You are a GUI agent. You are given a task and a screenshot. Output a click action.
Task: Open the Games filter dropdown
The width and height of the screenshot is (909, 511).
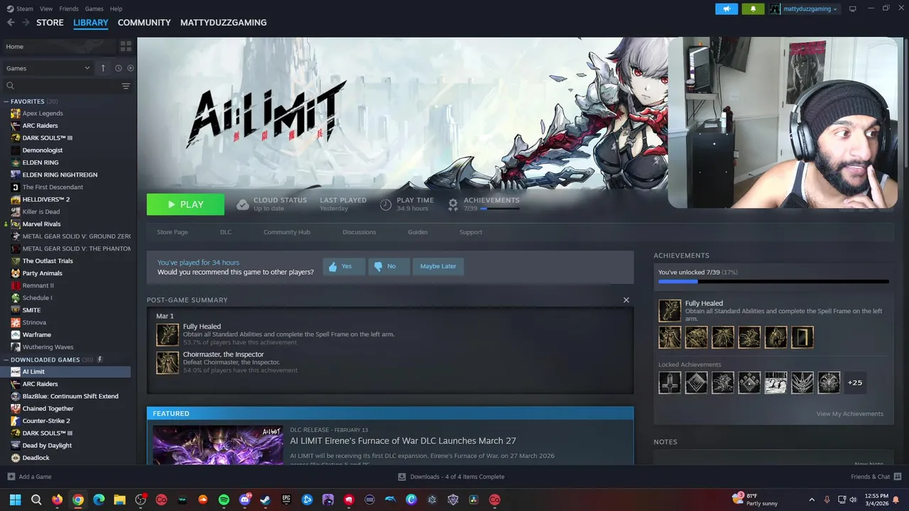coord(48,68)
